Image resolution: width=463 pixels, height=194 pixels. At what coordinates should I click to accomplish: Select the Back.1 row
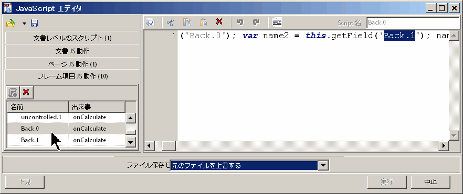pyautogui.click(x=67, y=140)
